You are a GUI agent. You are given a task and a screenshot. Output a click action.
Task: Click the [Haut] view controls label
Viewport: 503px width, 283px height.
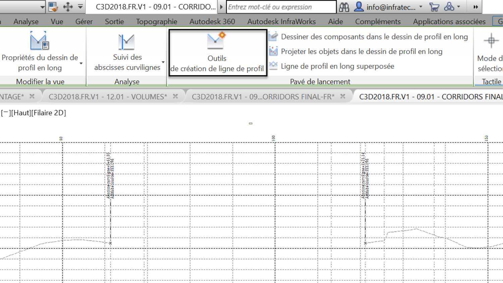tap(21, 113)
